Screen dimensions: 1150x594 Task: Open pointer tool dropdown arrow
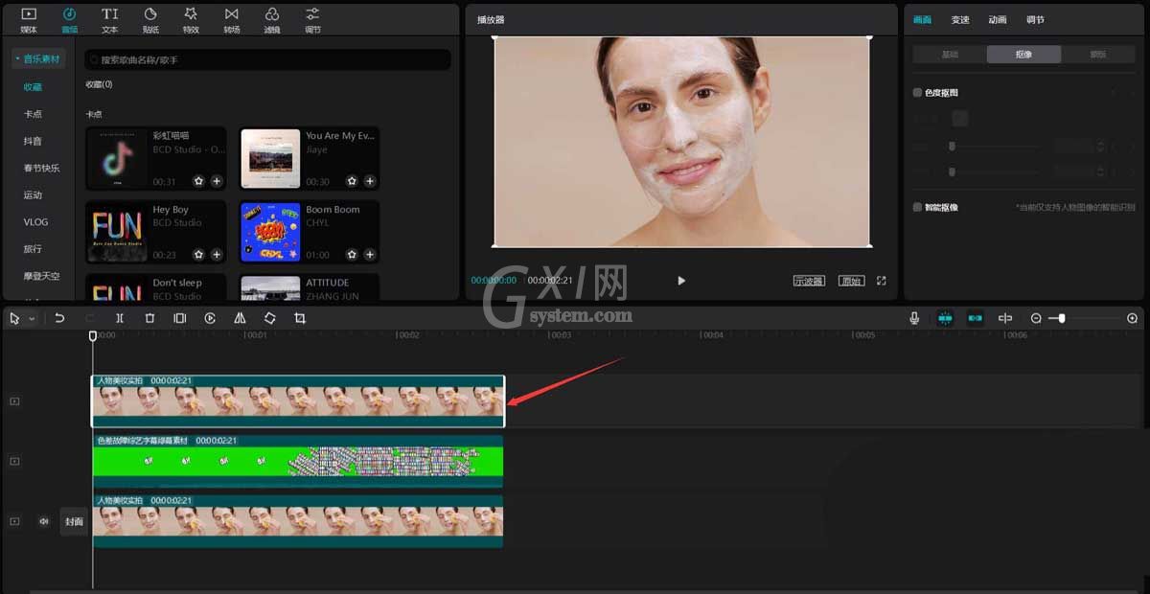[32, 318]
